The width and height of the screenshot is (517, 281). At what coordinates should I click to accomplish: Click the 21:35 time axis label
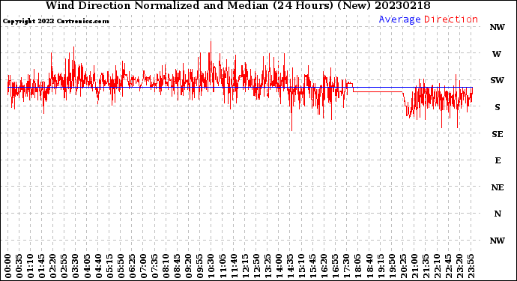tap(426, 266)
